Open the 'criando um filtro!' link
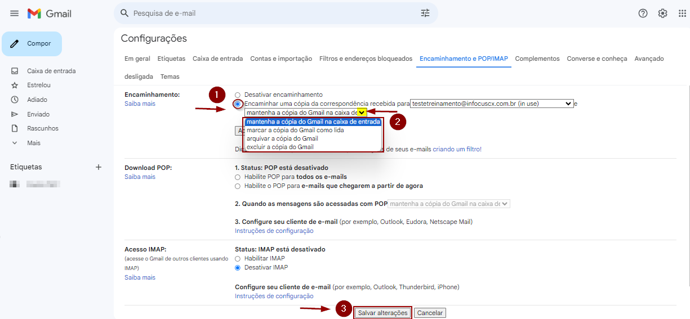The image size is (690, 319). (457, 149)
